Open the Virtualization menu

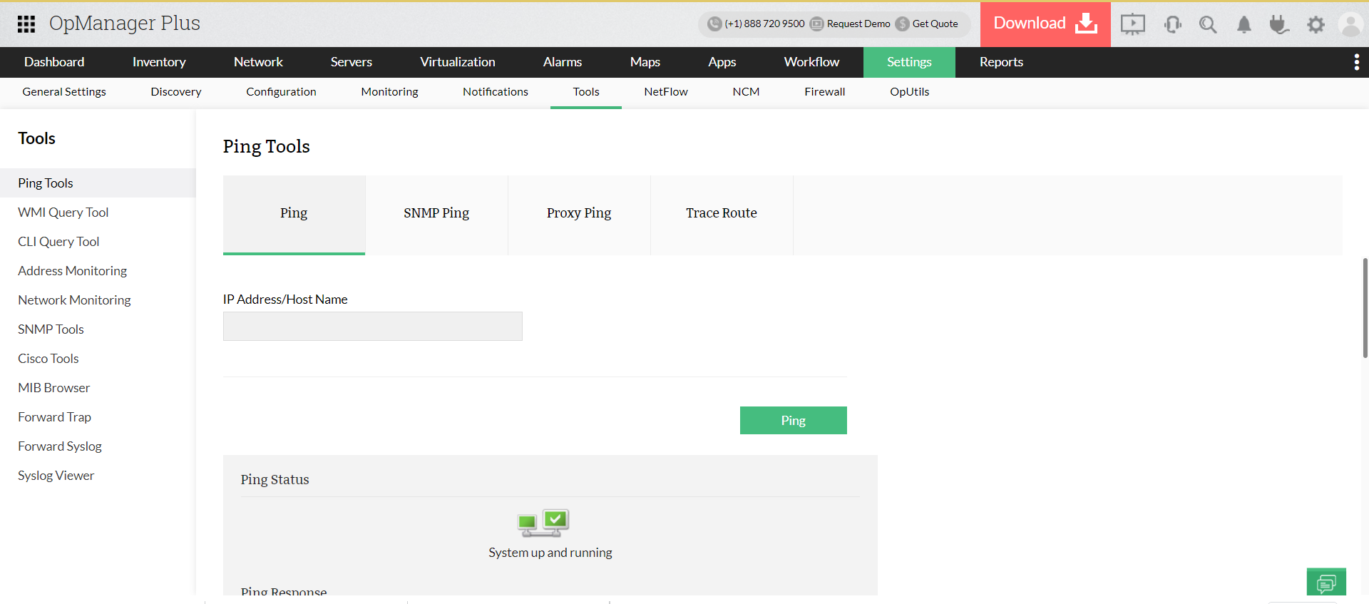coord(458,63)
